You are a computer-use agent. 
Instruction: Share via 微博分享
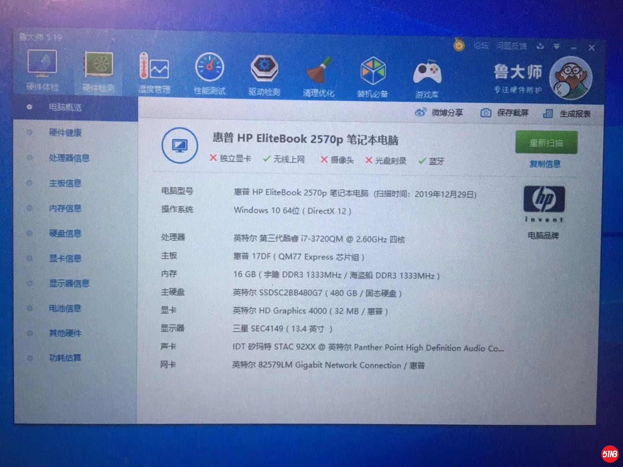tap(439, 113)
